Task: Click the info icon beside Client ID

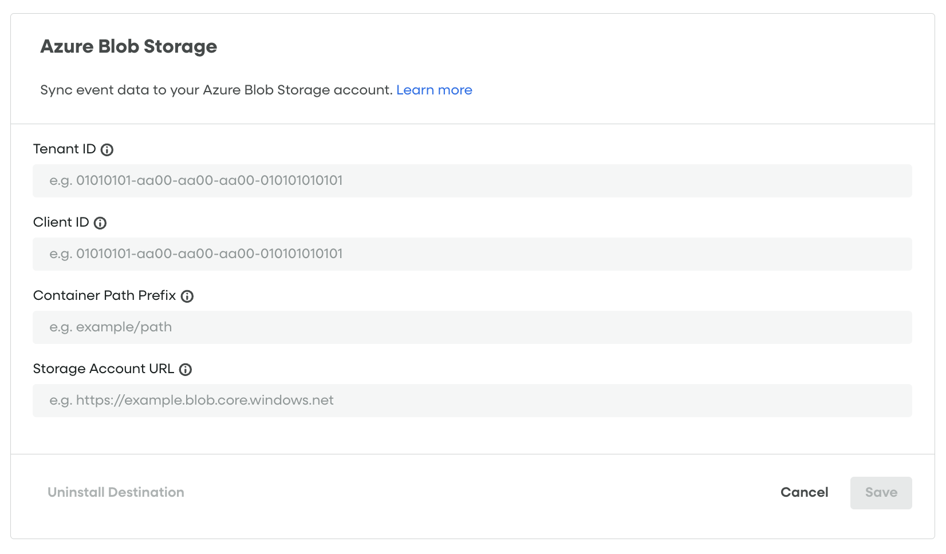Action: [100, 223]
